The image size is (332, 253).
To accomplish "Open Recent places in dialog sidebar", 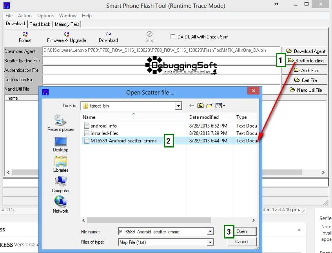I will pyautogui.click(x=61, y=123).
